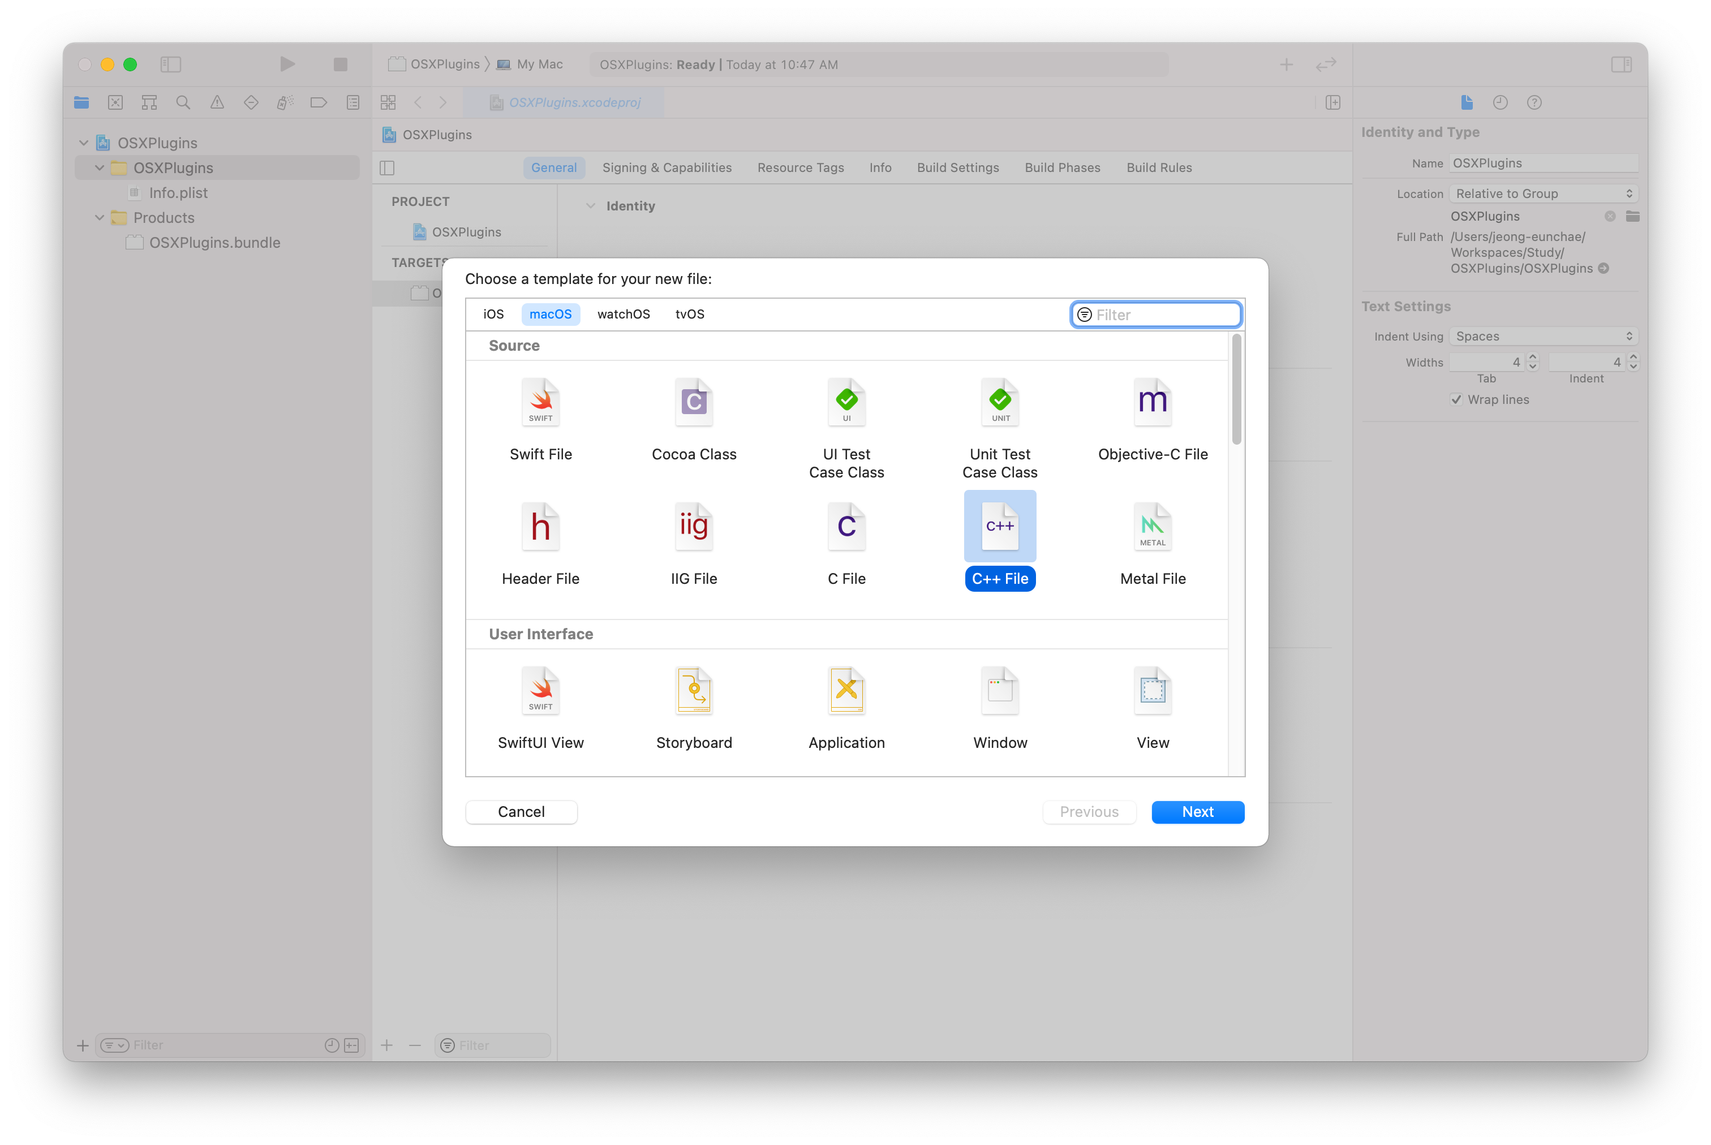
Task: Click the Cancel button
Action: coord(521,812)
